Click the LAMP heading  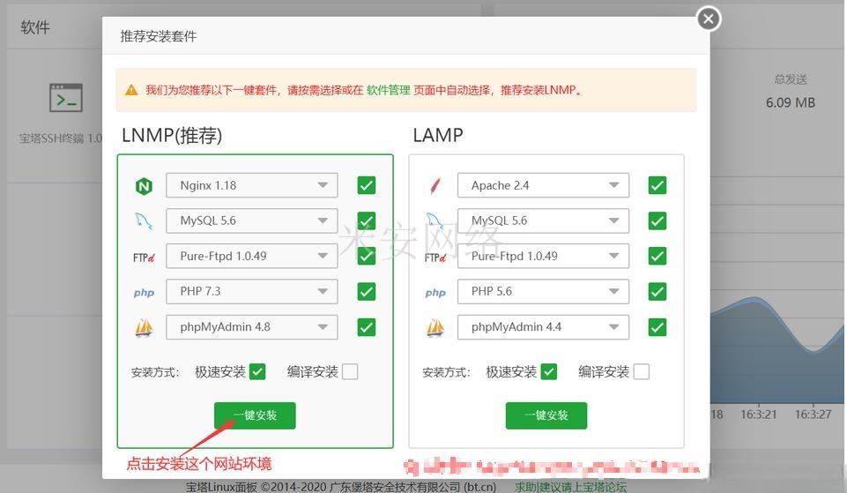click(438, 135)
